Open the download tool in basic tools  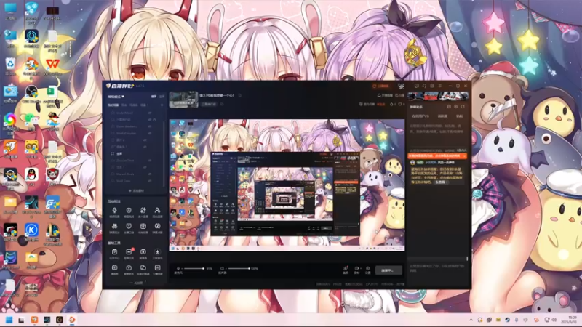[x=157, y=251]
